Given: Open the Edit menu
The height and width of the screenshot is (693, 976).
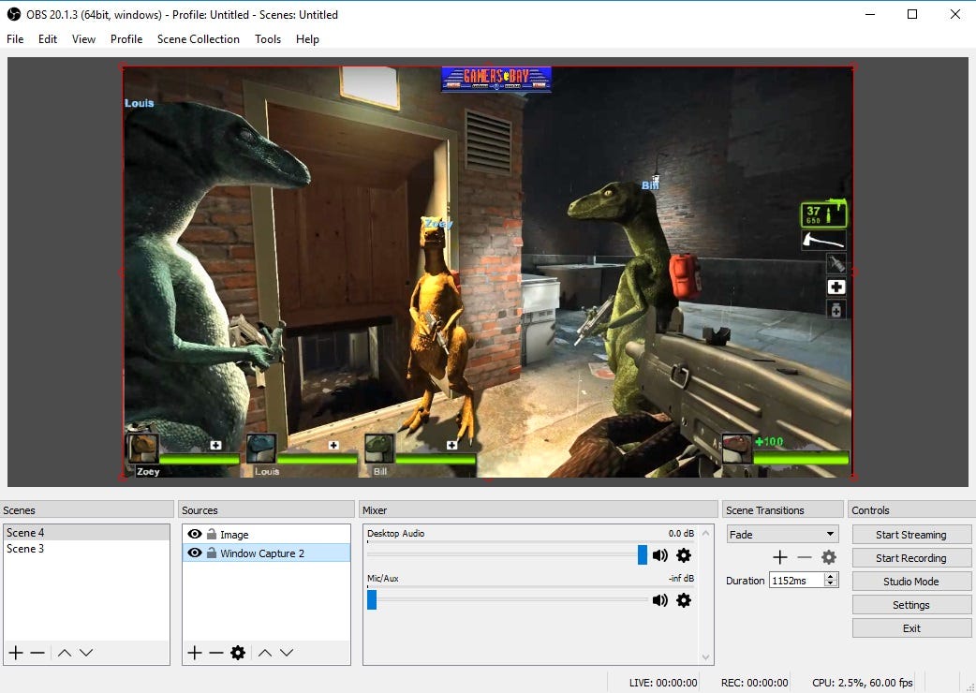Looking at the screenshot, I should 48,39.
